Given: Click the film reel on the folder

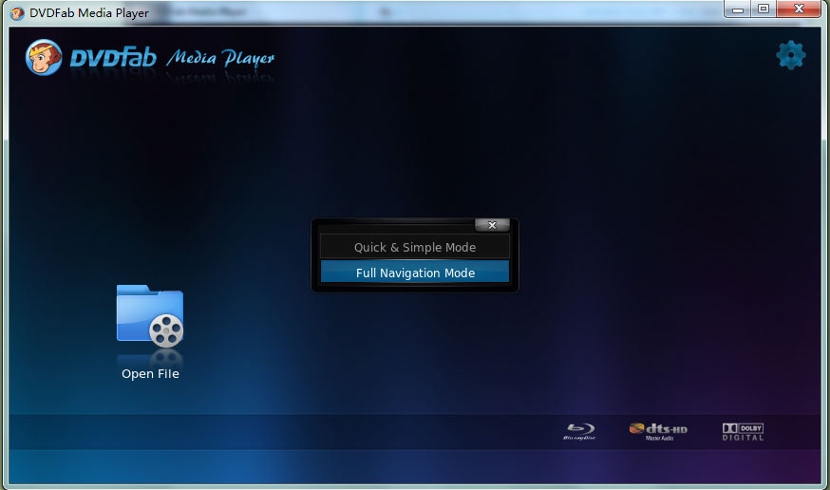Looking at the screenshot, I should 166,330.
